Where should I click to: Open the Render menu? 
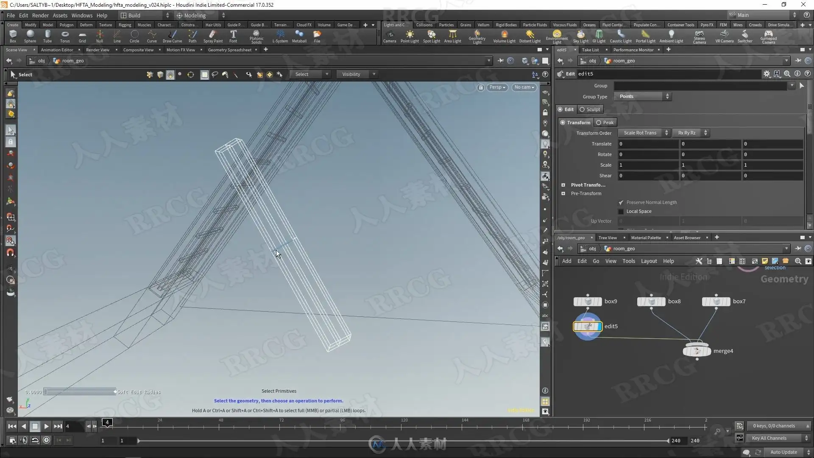(x=40, y=15)
